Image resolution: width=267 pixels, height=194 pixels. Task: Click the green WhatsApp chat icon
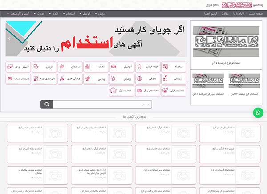[258, 113]
